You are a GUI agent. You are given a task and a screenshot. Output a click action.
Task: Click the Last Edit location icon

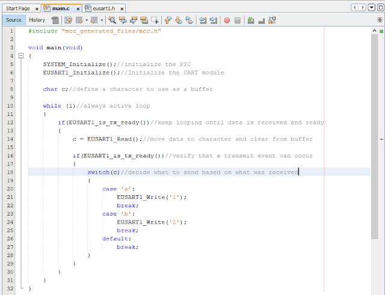click(68, 20)
